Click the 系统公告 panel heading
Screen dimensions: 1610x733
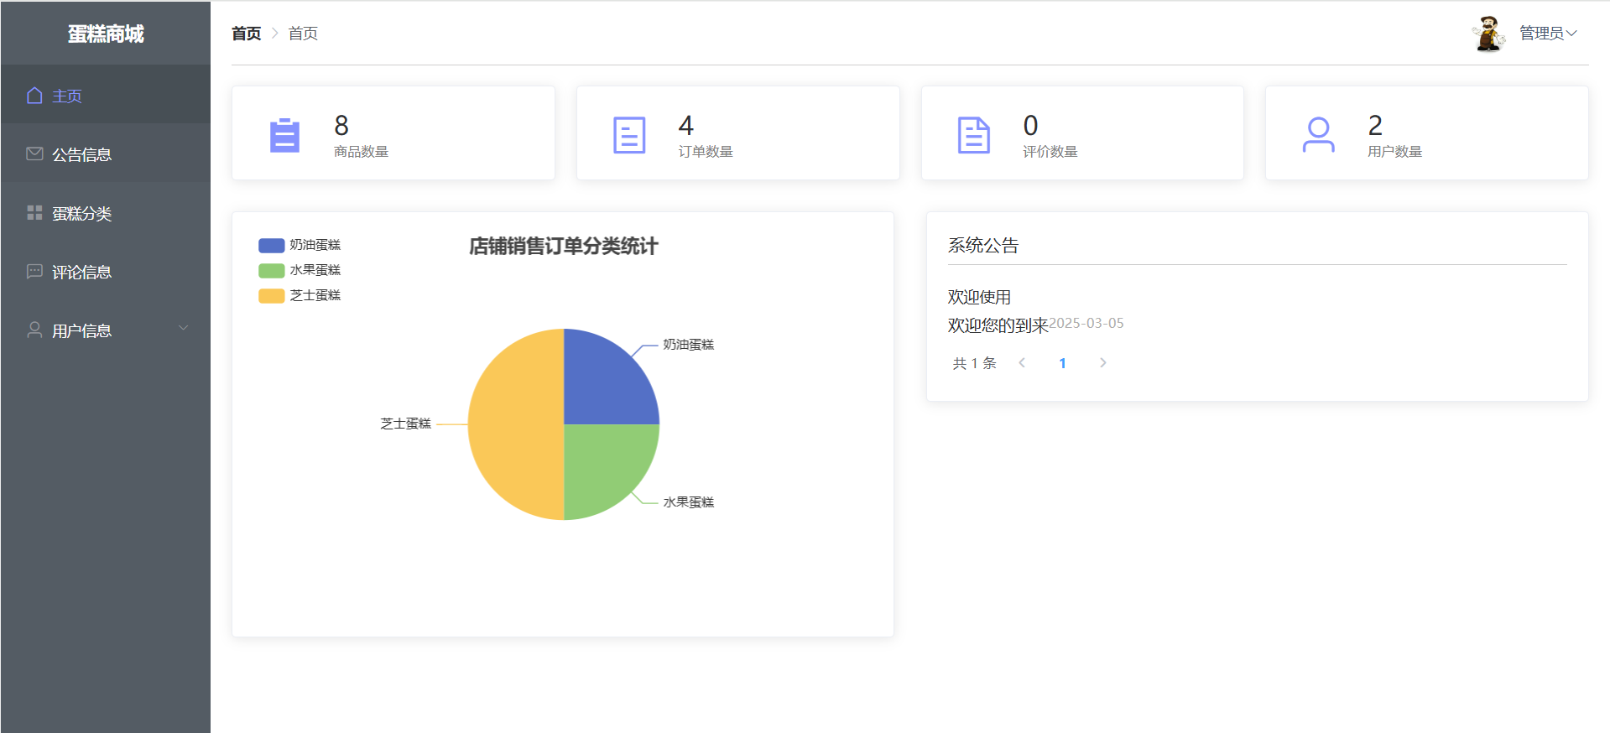[983, 245]
